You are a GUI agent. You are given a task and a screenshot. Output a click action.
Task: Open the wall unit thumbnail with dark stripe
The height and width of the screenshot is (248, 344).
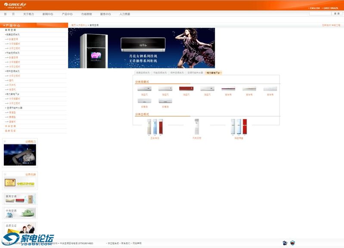[228, 89]
